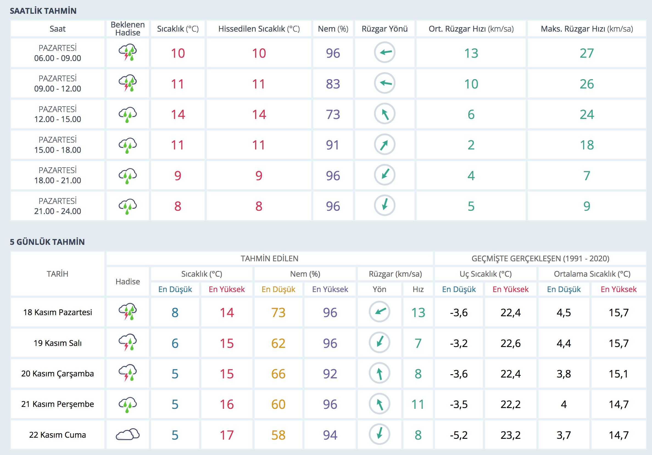Click the SAATLİK TAHMİN section title

43,11
